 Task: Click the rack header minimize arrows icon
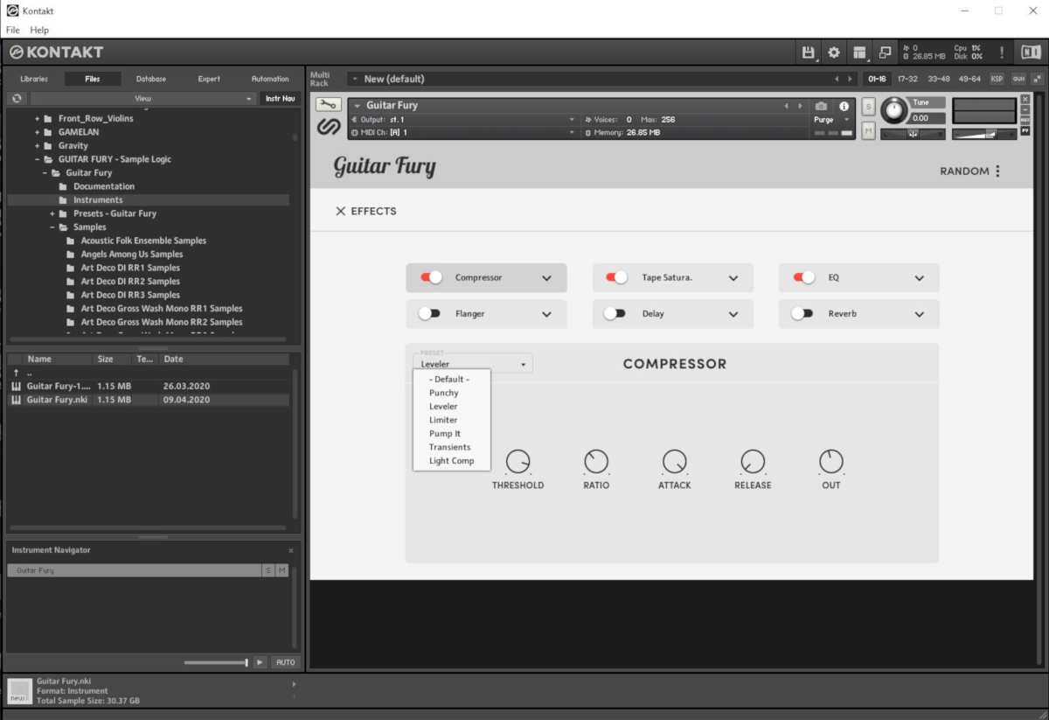pyautogui.click(x=1037, y=79)
